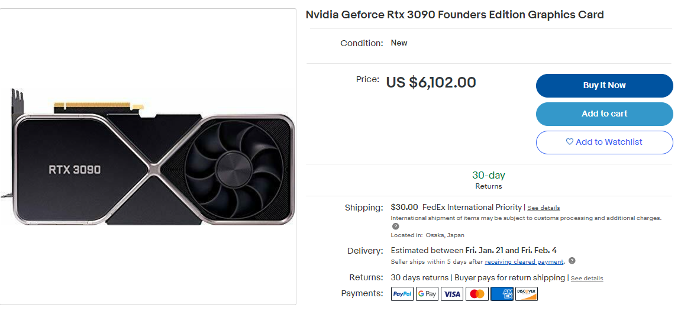Open the help icon beside cleared payment
Image resolution: width=681 pixels, height=314 pixels.
click(572, 261)
